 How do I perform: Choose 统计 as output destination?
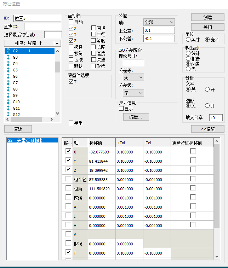(188, 53)
